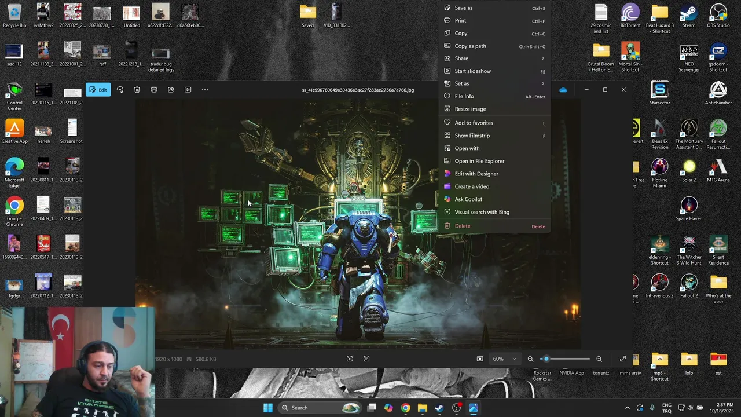
Task: Expand the Share submenu
Action: (x=494, y=58)
